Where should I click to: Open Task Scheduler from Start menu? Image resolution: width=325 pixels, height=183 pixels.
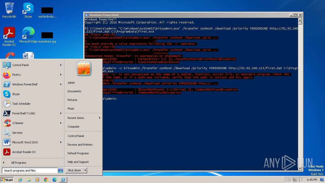point(32,104)
